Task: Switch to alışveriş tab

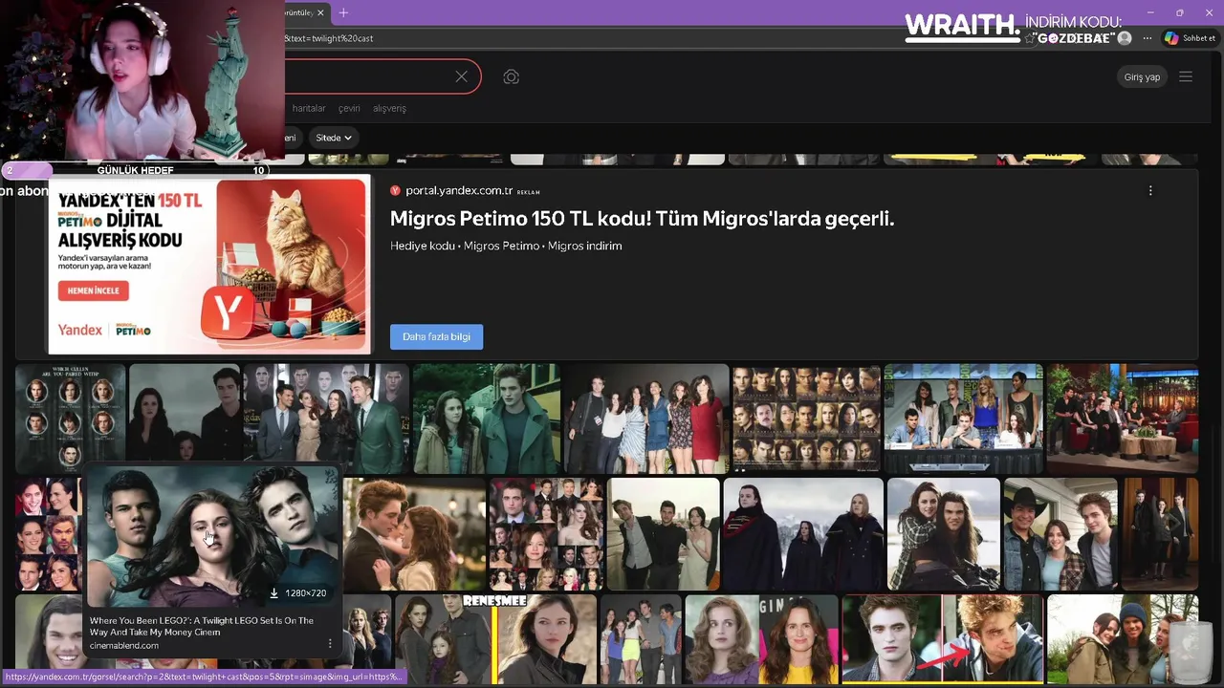Action: pos(389,108)
